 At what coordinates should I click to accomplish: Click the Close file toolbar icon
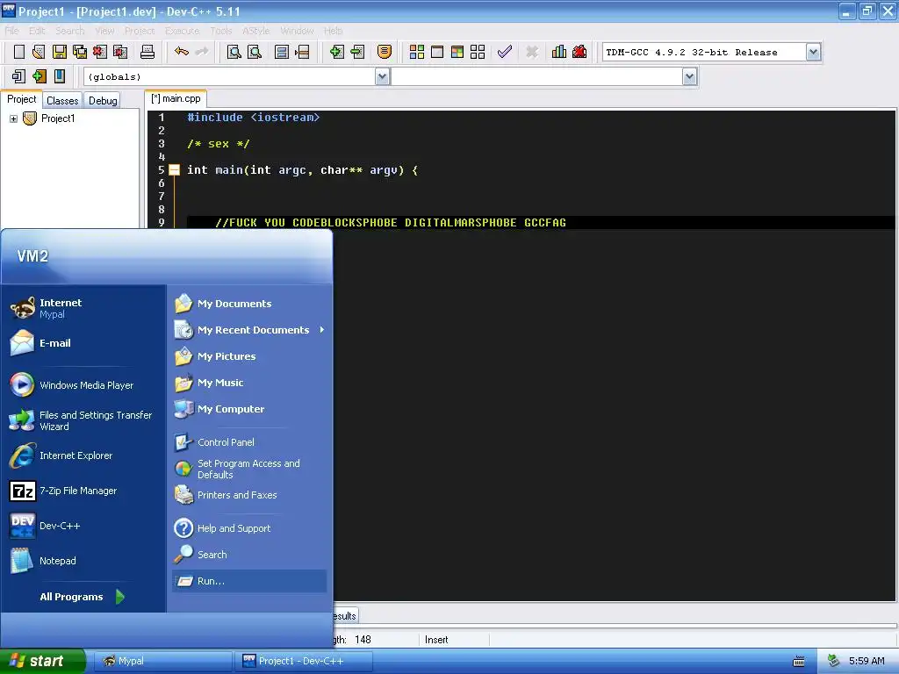(x=100, y=52)
